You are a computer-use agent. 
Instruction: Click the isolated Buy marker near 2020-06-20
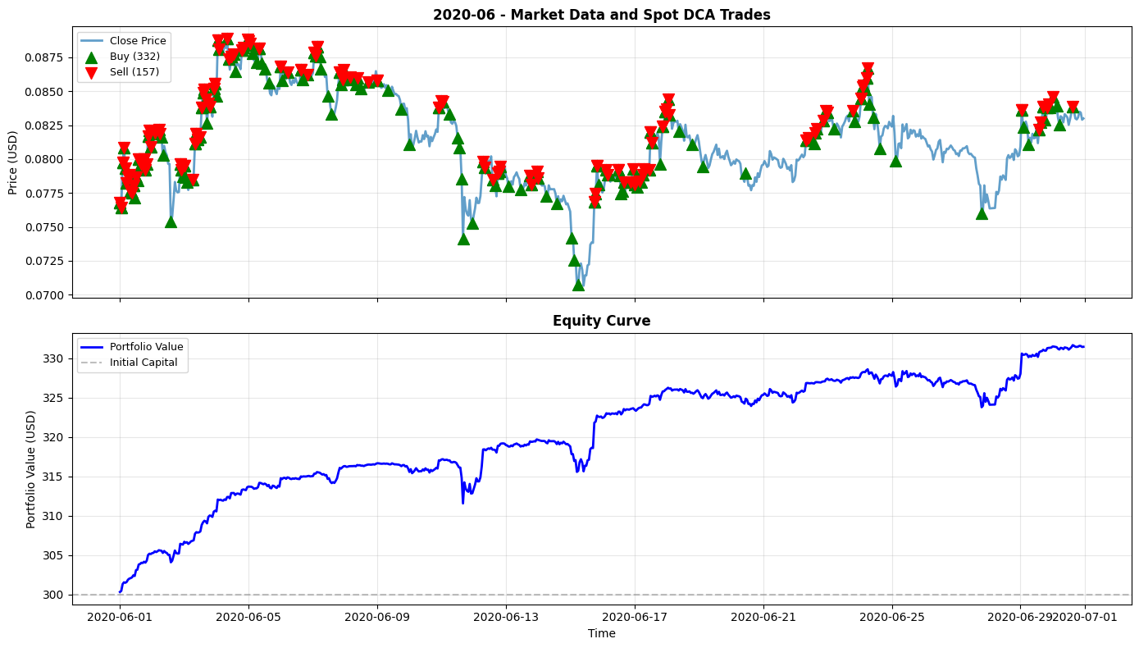pyautogui.click(x=745, y=173)
